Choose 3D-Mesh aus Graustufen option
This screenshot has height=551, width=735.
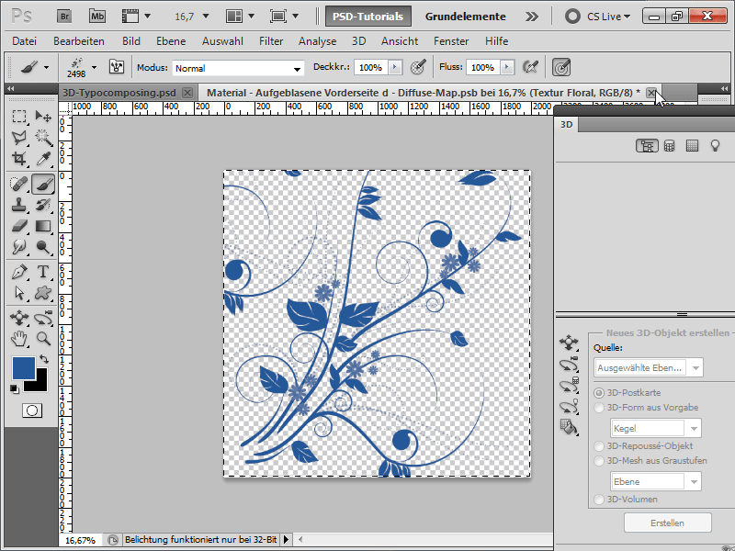coord(599,461)
